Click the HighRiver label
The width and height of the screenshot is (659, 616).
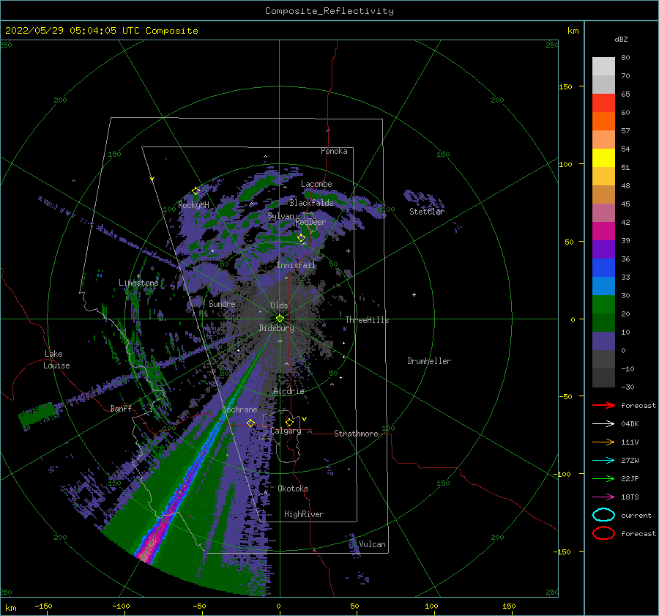coord(304,514)
